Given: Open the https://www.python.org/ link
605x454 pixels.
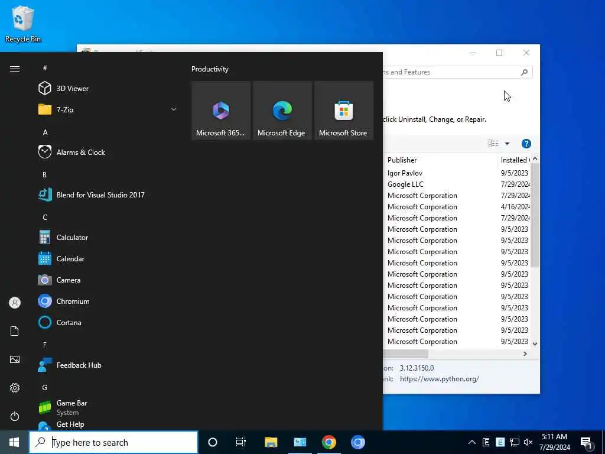Looking at the screenshot, I should coord(440,379).
